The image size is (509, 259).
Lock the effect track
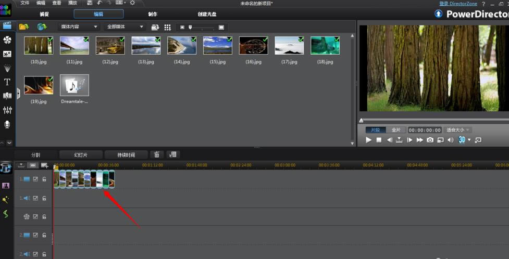point(44,216)
